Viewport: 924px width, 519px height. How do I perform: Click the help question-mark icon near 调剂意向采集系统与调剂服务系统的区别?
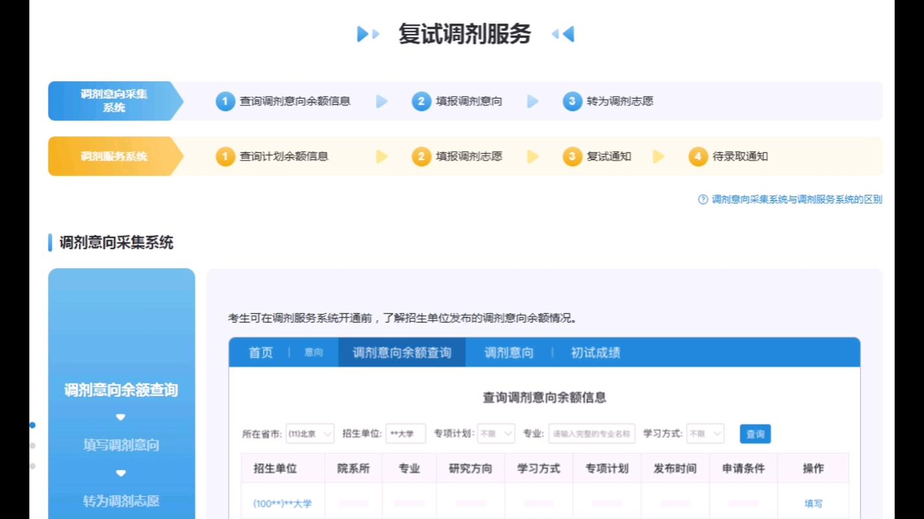pos(702,200)
